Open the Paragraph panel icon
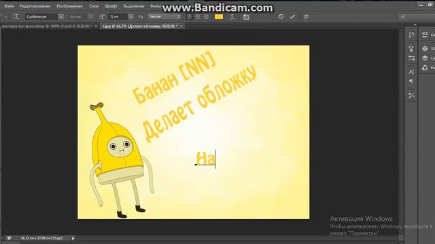This screenshot has width=435, height=244. pyautogui.click(x=411, y=81)
